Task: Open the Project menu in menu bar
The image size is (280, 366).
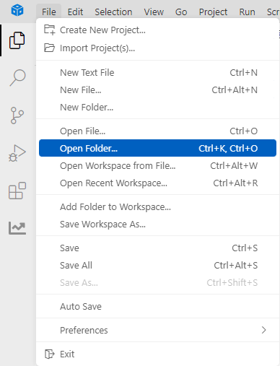Action: (x=213, y=12)
